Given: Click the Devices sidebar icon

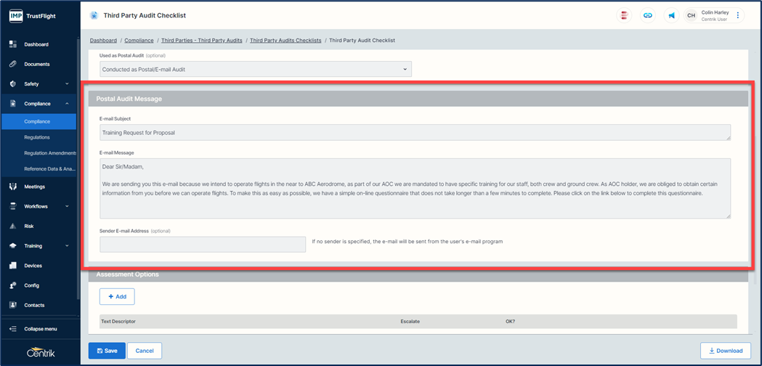Looking at the screenshot, I should pyautogui.click(x=13, y=266).
